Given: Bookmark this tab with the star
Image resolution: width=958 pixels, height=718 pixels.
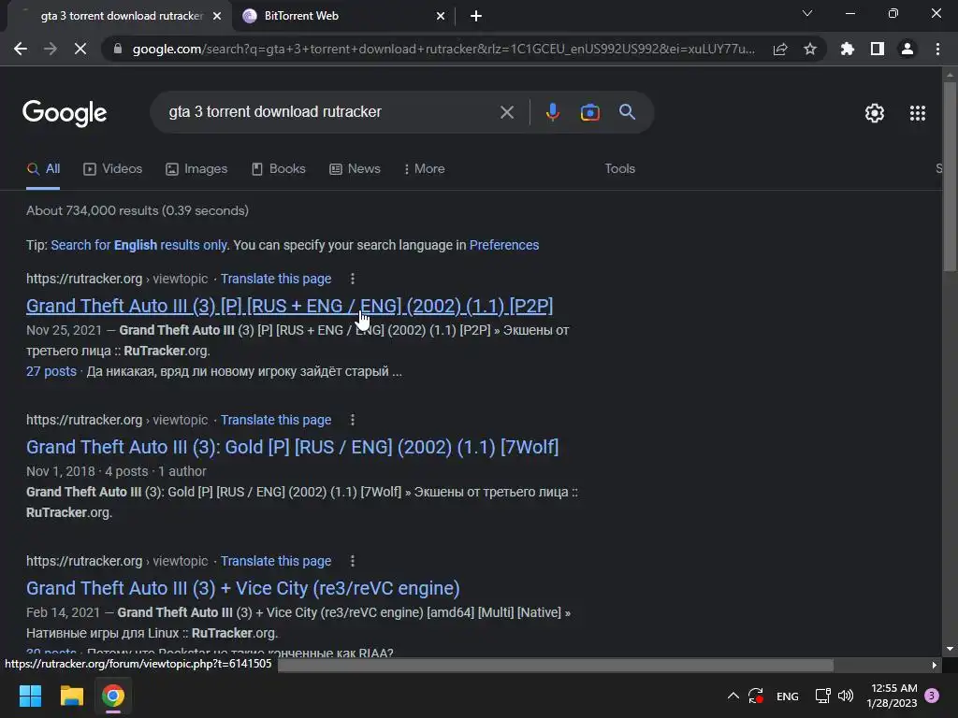Looking at the screenshot, I should tap(810, 49).
